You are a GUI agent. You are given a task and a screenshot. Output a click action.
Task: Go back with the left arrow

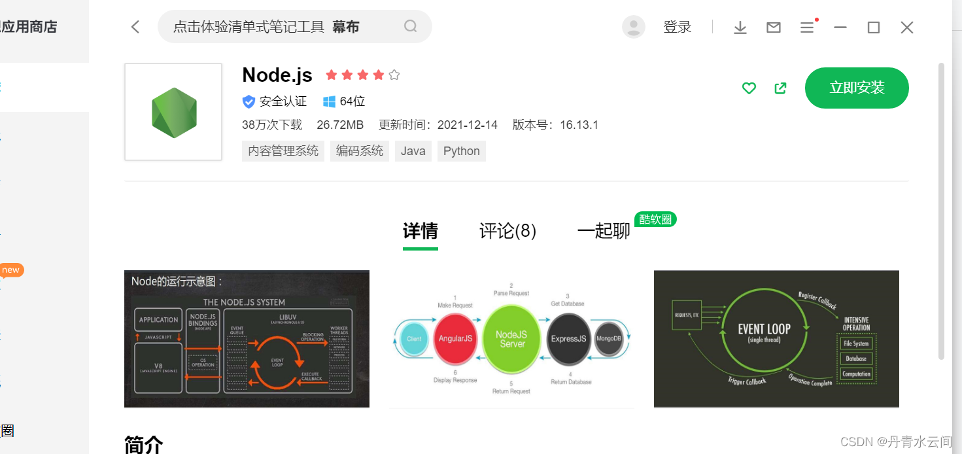coord(135,27)
